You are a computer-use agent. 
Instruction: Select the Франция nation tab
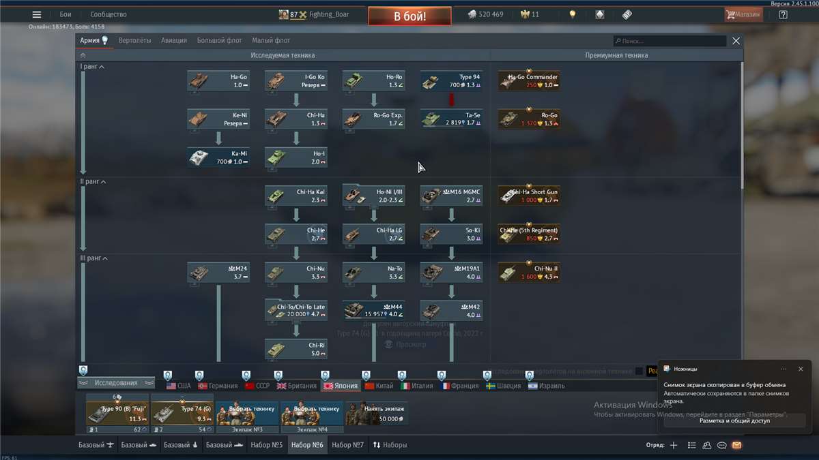pos(460,386)
